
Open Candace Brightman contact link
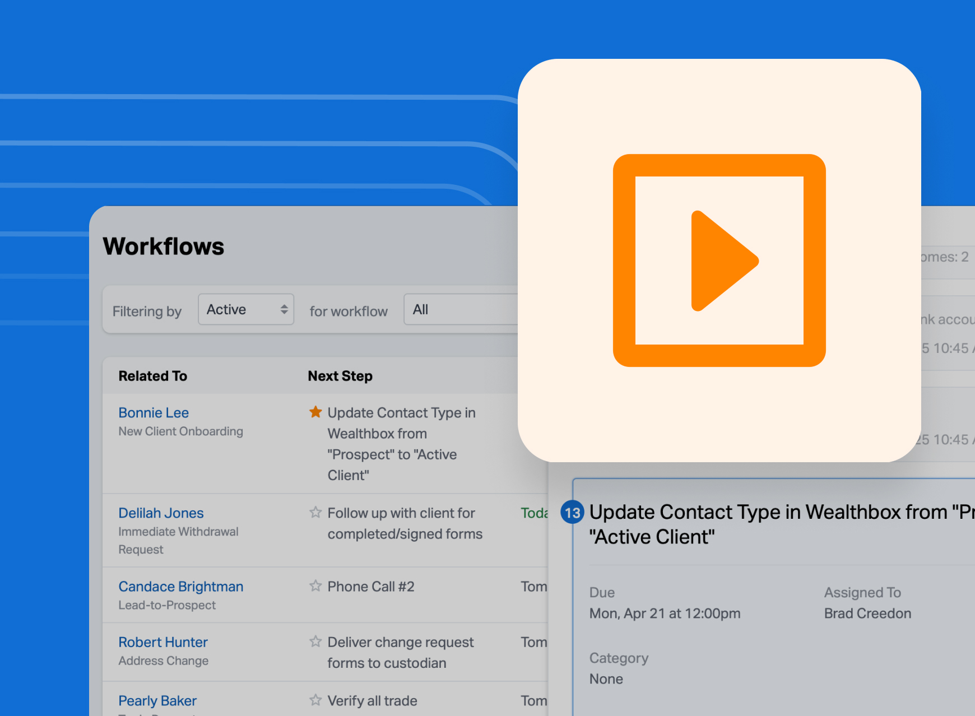[180, 587]
